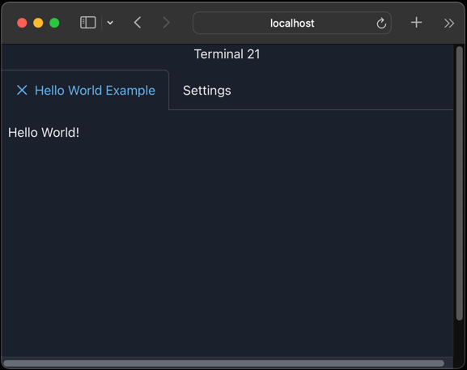
Task: Click the Hello World! text output
Action: click(x=44, y=133)
